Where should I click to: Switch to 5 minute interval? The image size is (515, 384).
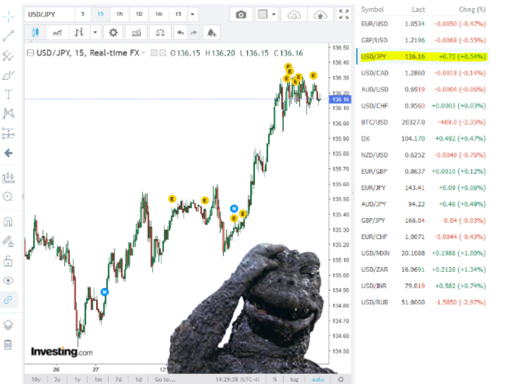(x=83, y=14)
